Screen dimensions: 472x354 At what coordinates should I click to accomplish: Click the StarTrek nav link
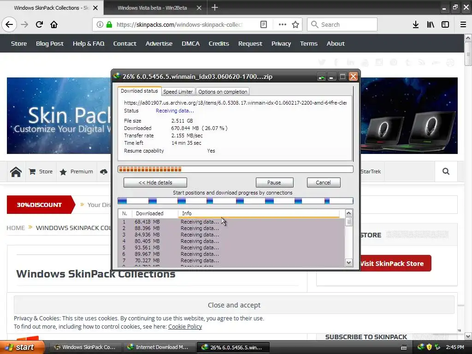(x=371, y=171)
